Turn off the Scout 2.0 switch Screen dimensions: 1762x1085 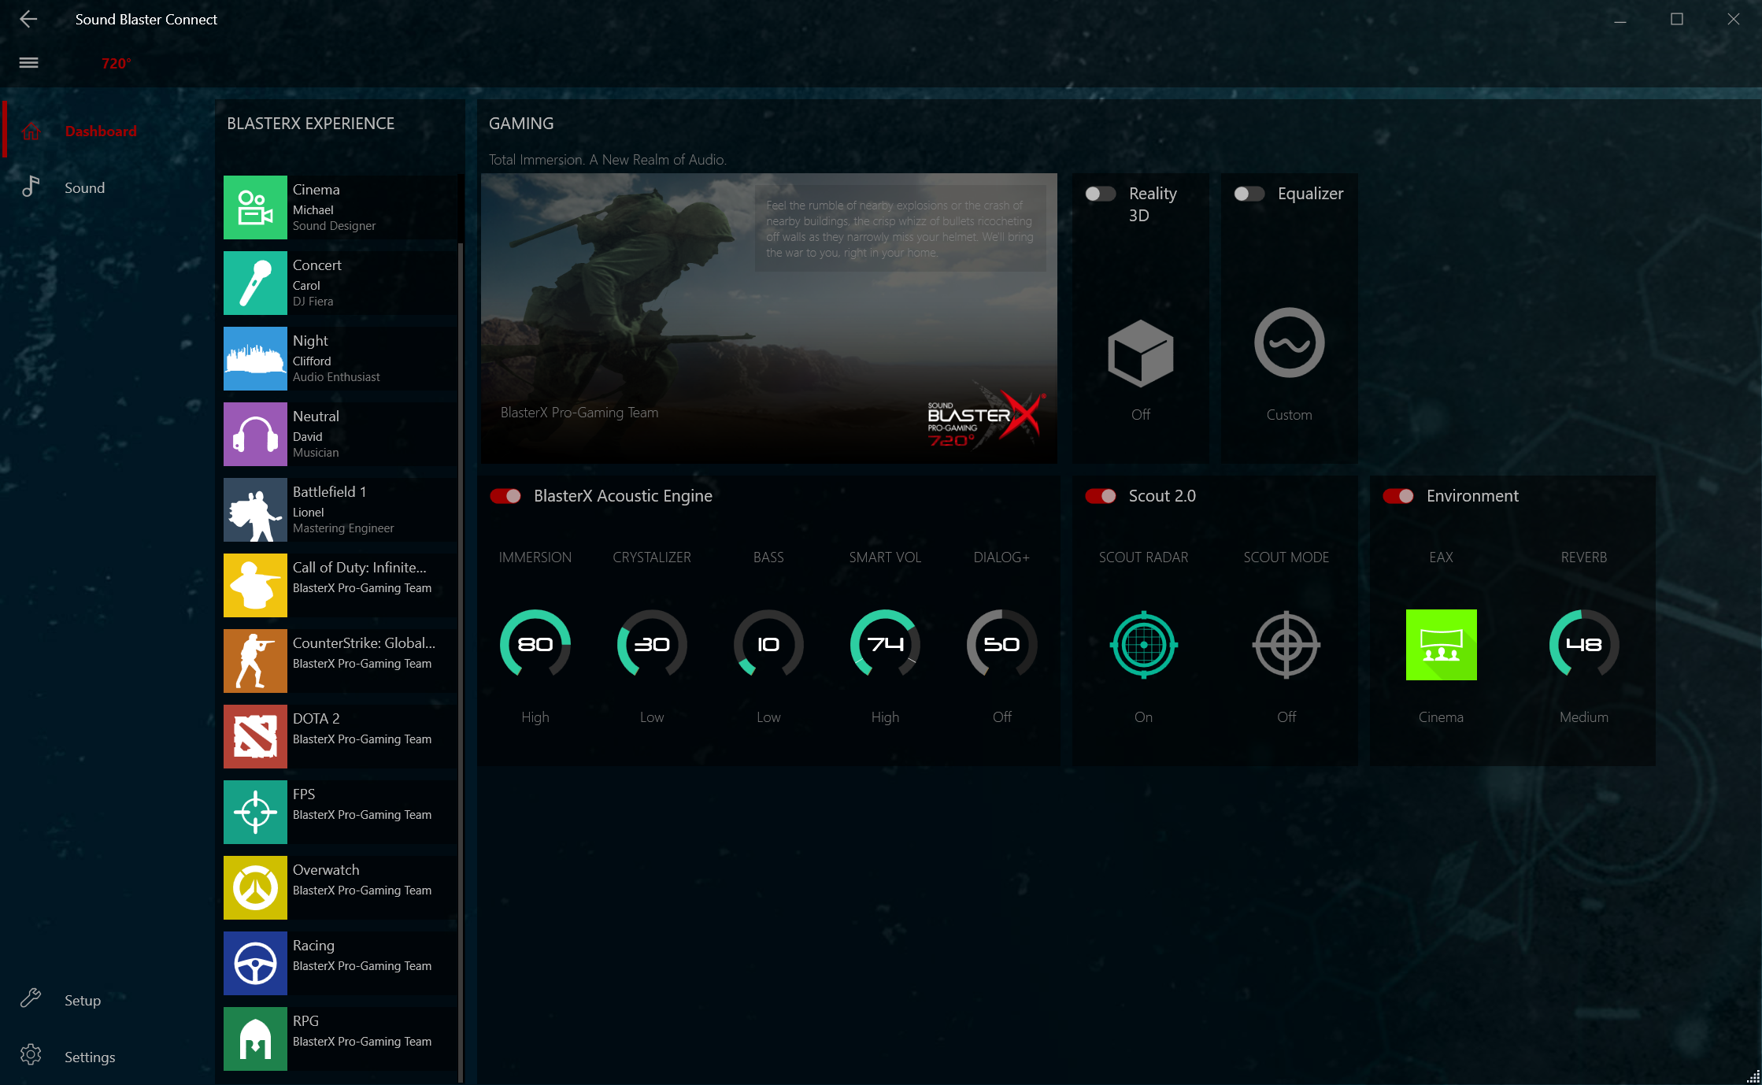1100,496
